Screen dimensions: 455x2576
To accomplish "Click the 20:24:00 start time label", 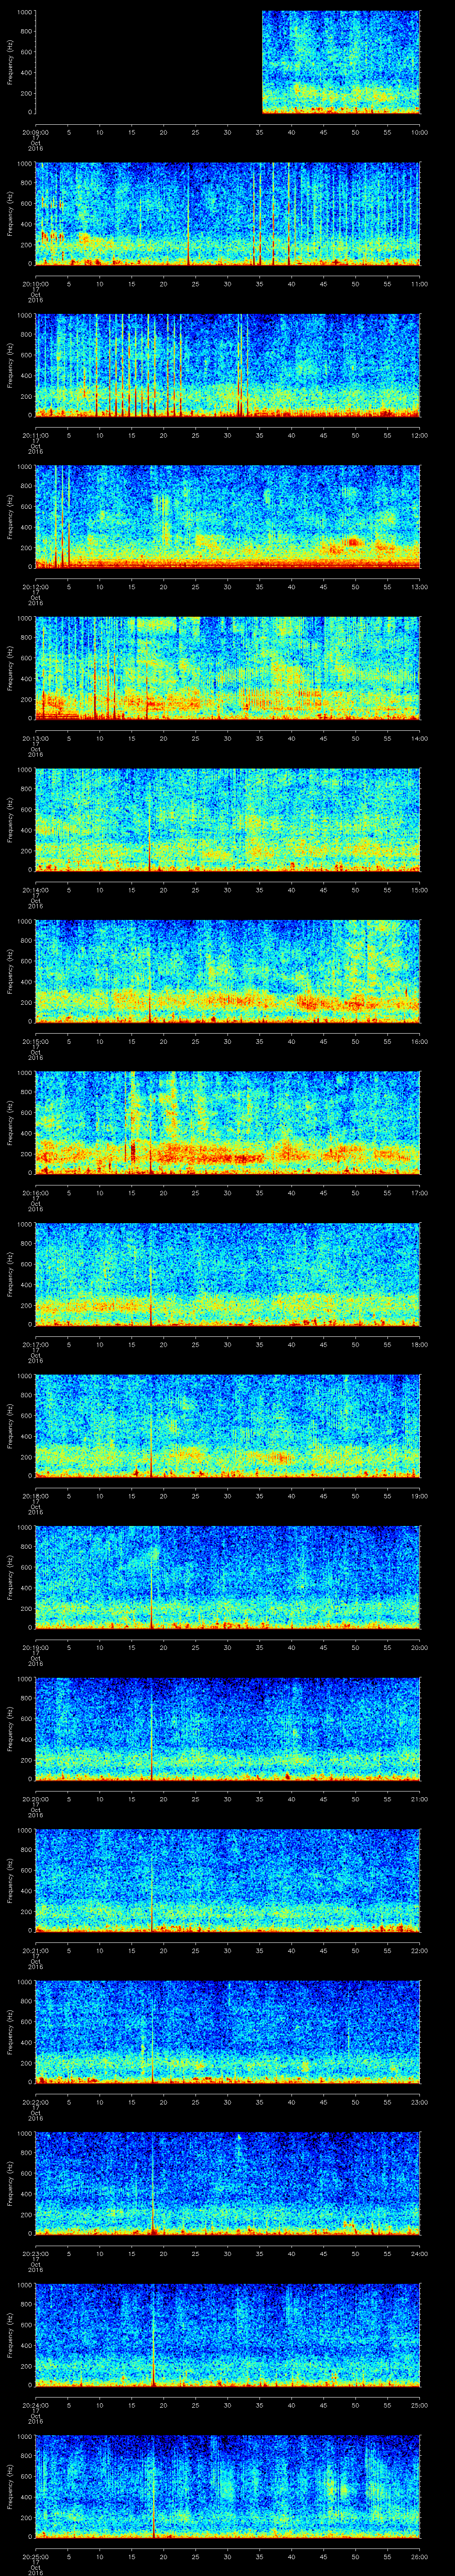I will (35, 2405).
